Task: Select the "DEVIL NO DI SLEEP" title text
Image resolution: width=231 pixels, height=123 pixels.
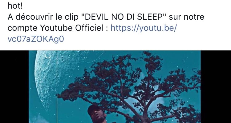Action: tap(124, 17)
